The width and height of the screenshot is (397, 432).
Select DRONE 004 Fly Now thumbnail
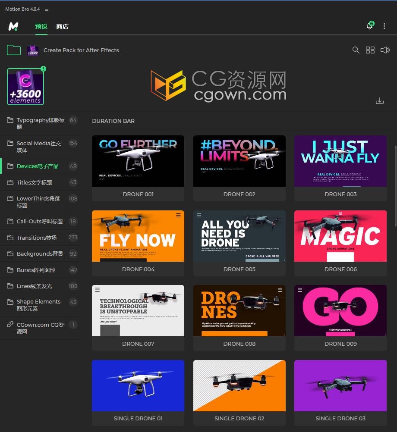(138, 236)
